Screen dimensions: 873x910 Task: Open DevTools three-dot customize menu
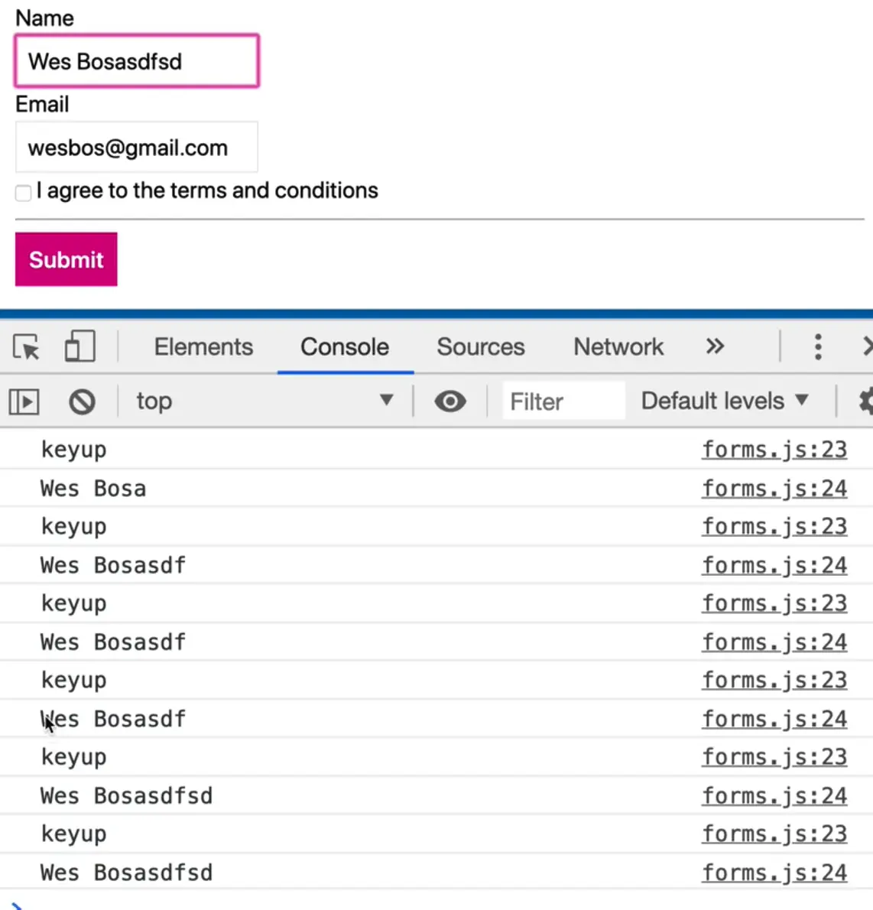(x=818, y=347)
